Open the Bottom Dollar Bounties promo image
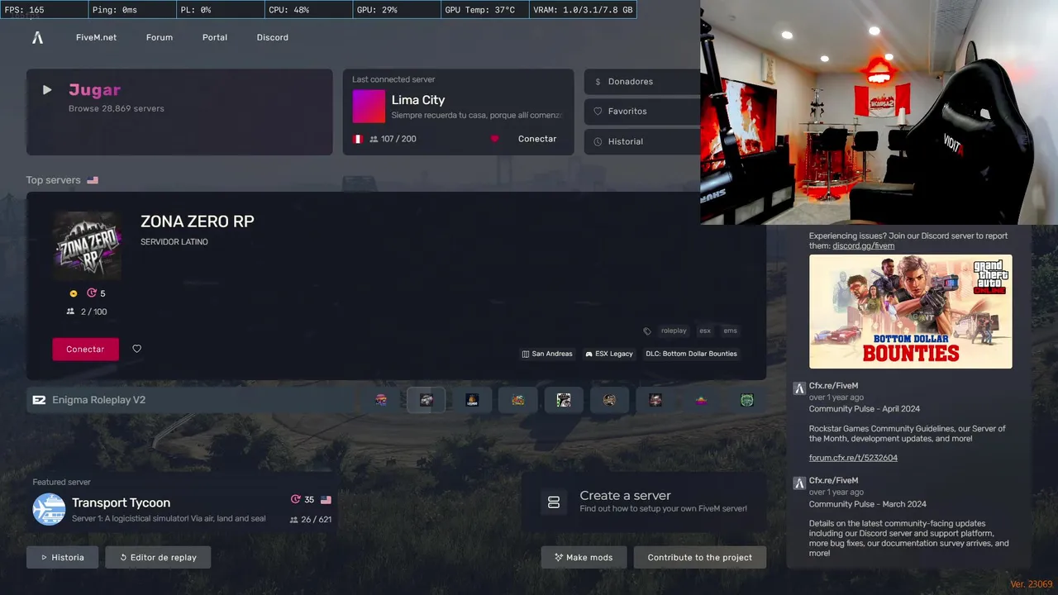Viewport: 1058px width, 595px height. coord(910,311)
